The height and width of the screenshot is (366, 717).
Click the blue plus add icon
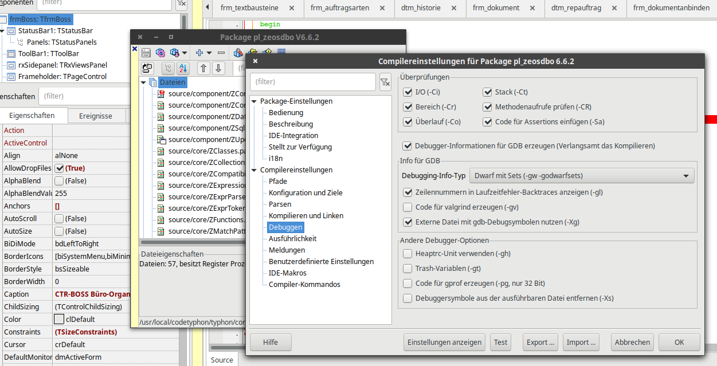(199, 53)
